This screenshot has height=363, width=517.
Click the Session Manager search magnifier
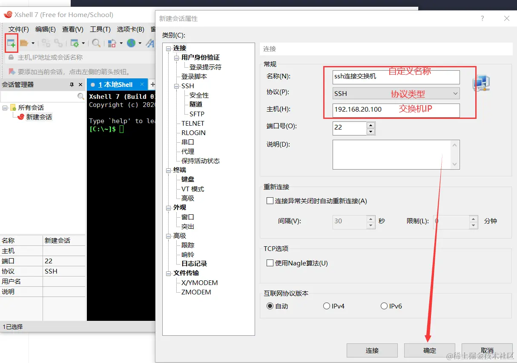coord(80,97)
